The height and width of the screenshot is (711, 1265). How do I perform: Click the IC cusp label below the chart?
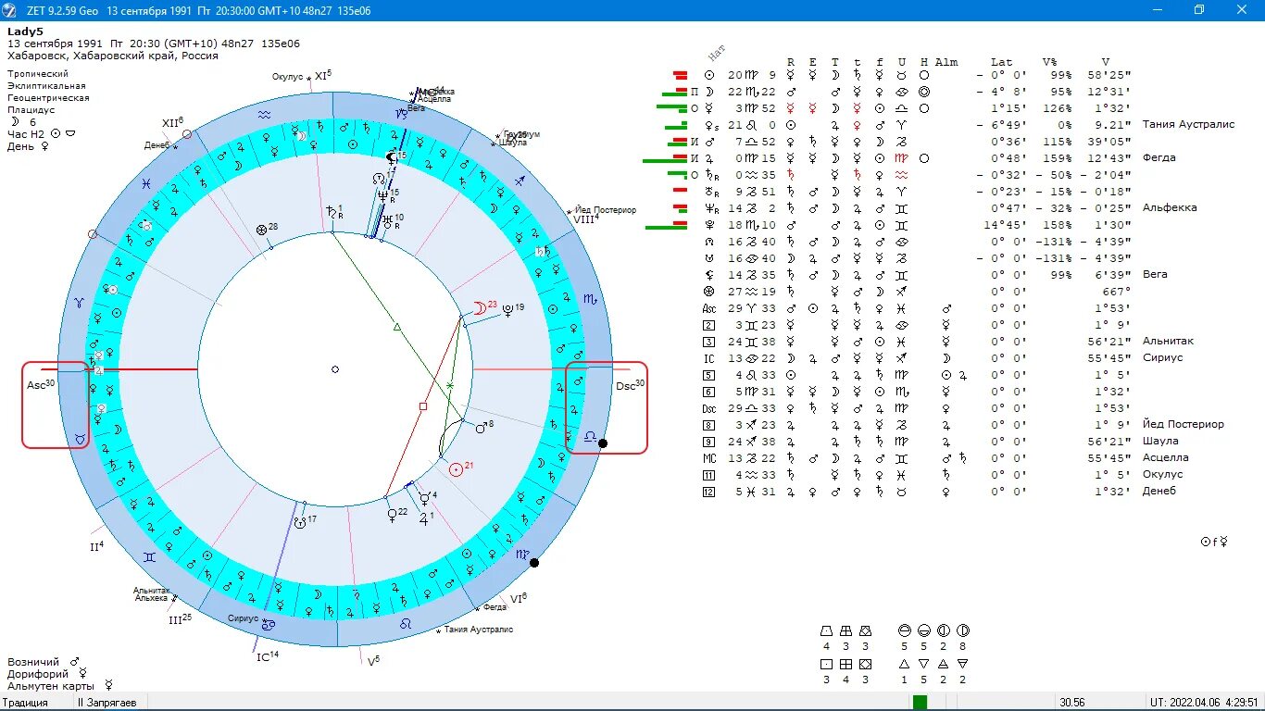point(267,655)
